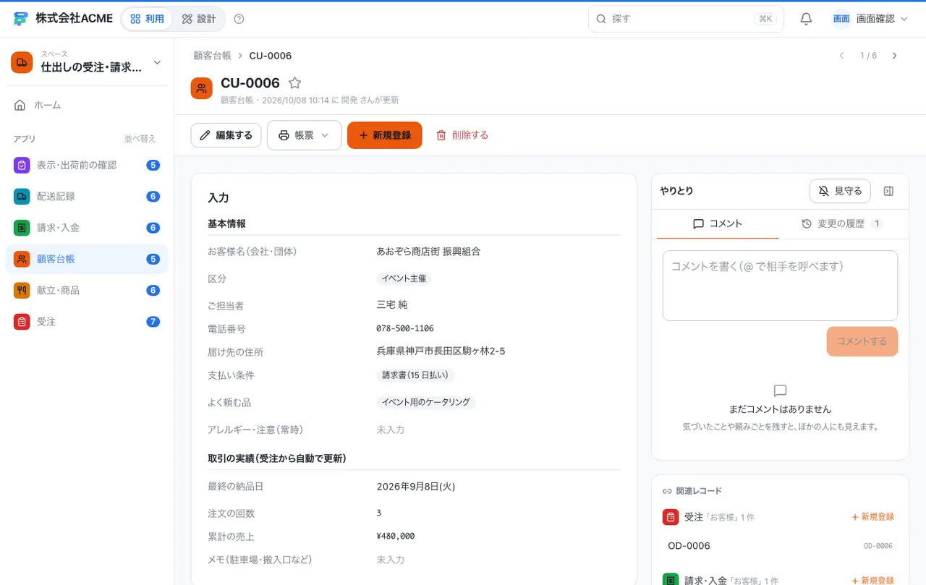Open notifications bell
This screenshot has height=585, width=926.
[x=806, y=19]
